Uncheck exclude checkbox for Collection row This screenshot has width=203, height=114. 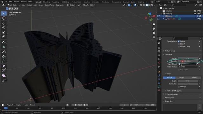click(195, 11)
